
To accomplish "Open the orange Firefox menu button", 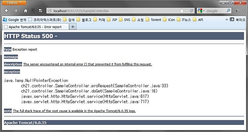I will [x=14, y=3].
